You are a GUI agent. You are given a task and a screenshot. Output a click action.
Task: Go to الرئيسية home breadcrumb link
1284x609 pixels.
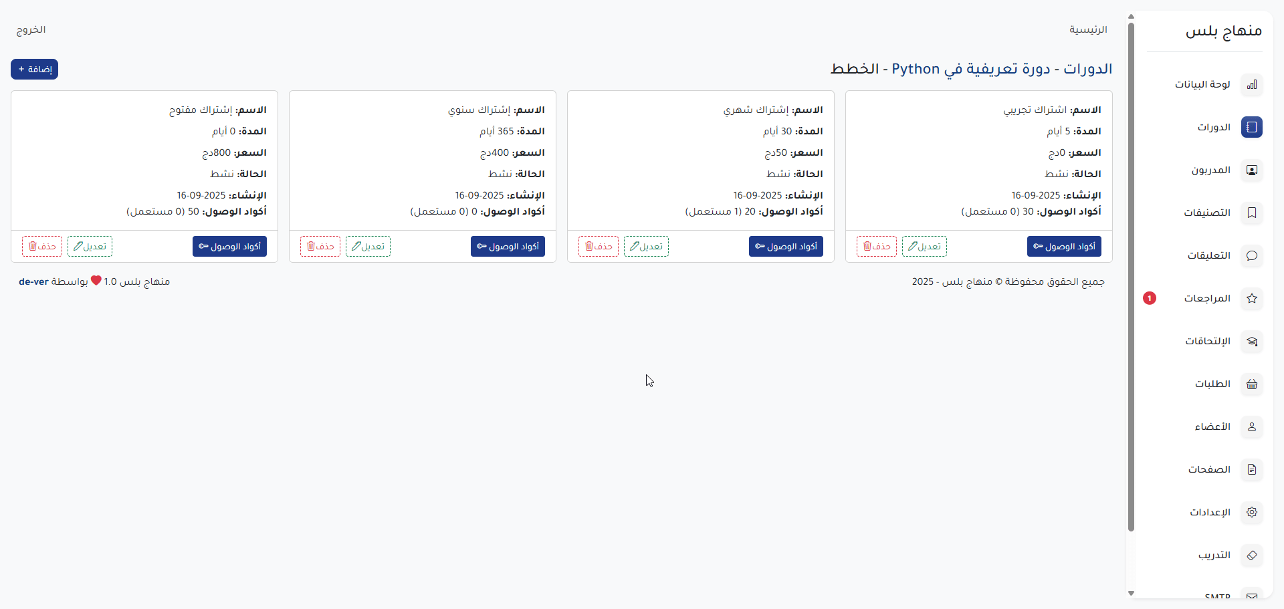pyautogui.click(x=1088, y=29)
